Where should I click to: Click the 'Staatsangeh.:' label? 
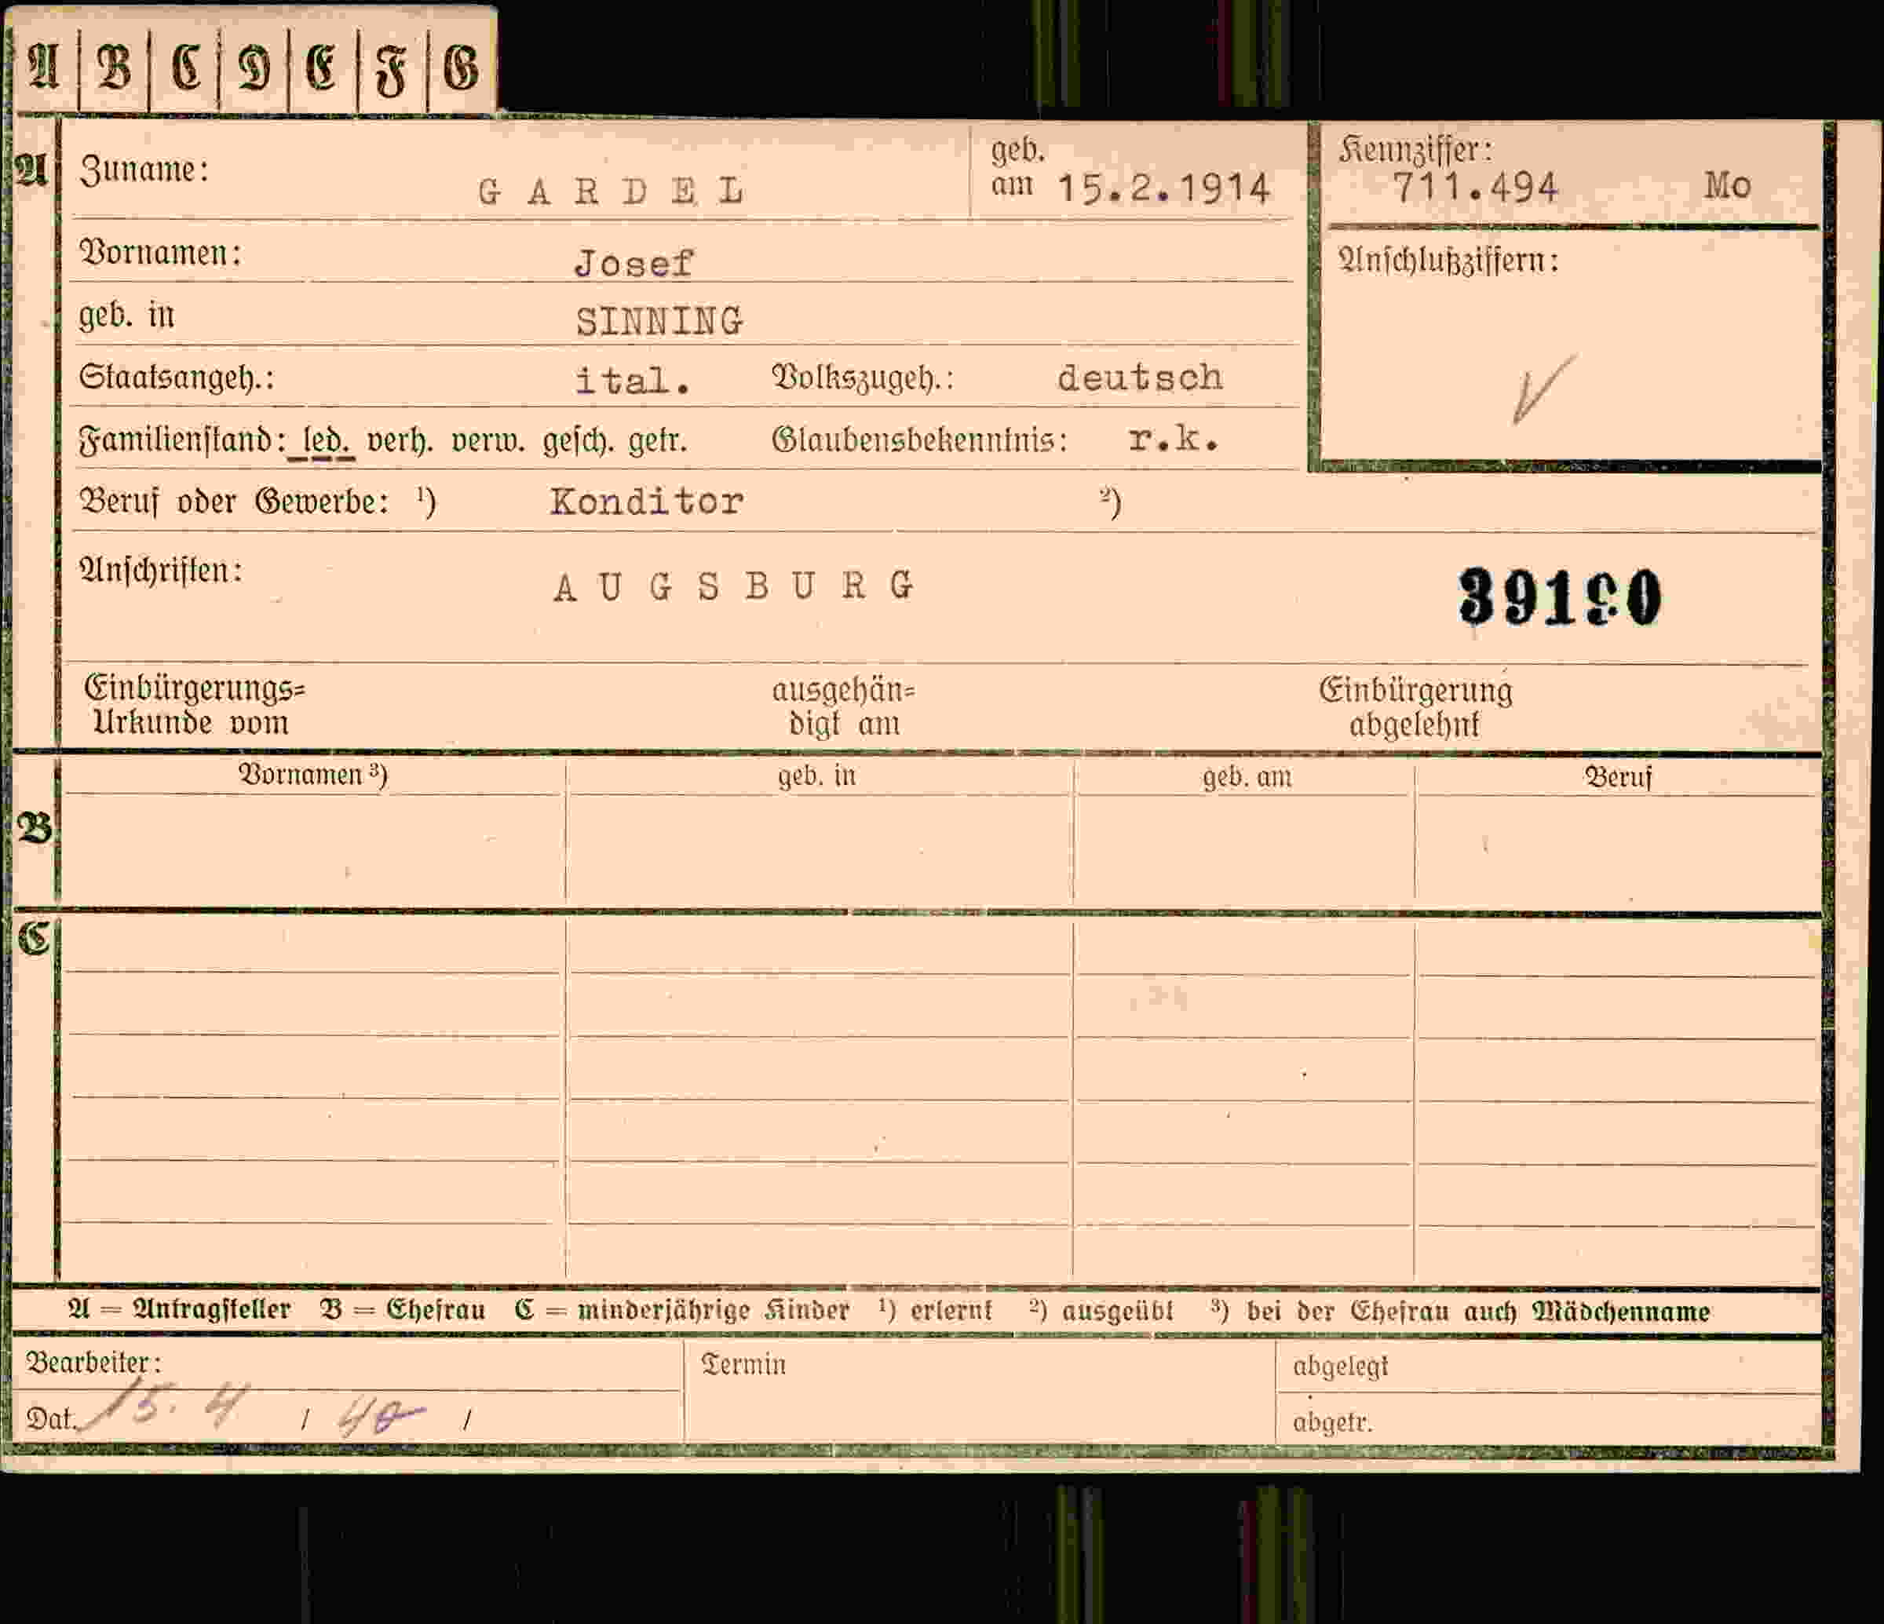coord(177,378)
